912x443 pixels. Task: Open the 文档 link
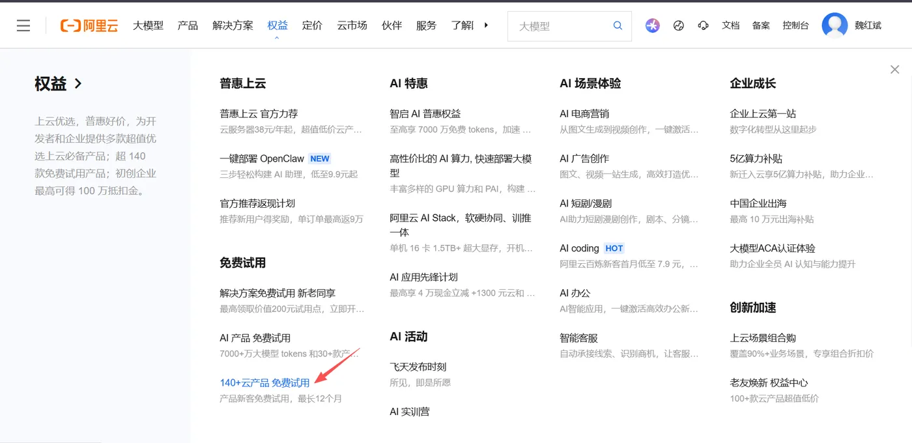click(x=731, y=25)
